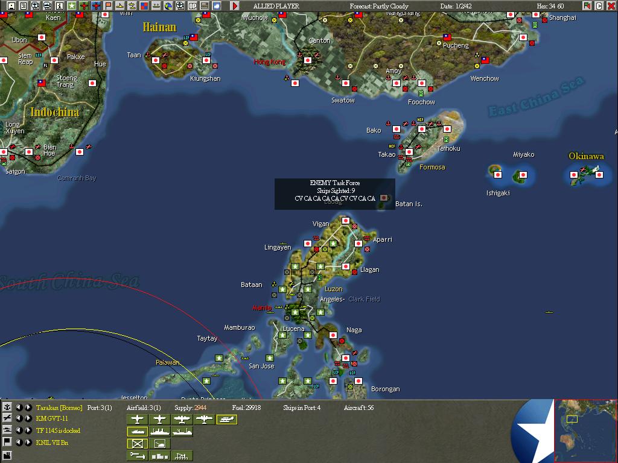This screenshot has width=618, height=463.
Task: Click the green and red flag icon
Action: pos(587,5)
